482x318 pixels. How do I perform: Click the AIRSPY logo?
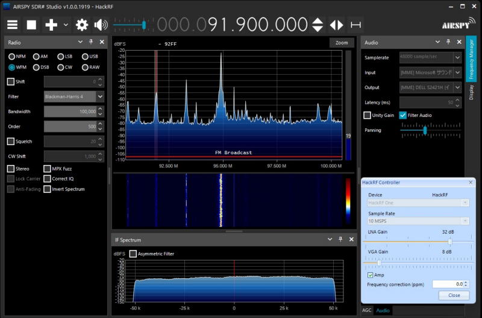click(459, 23)
